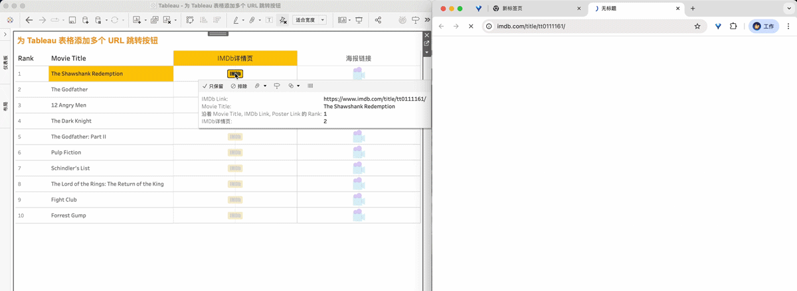Click the Group members paperclip toolbar icon
The height and width of the screenshot is (291, 797).
click(252, 20)
